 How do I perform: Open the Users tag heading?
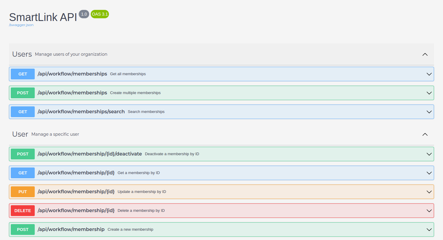(22, 54)
